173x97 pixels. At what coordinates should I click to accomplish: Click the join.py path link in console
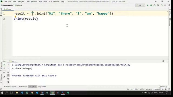coord(97,65)
